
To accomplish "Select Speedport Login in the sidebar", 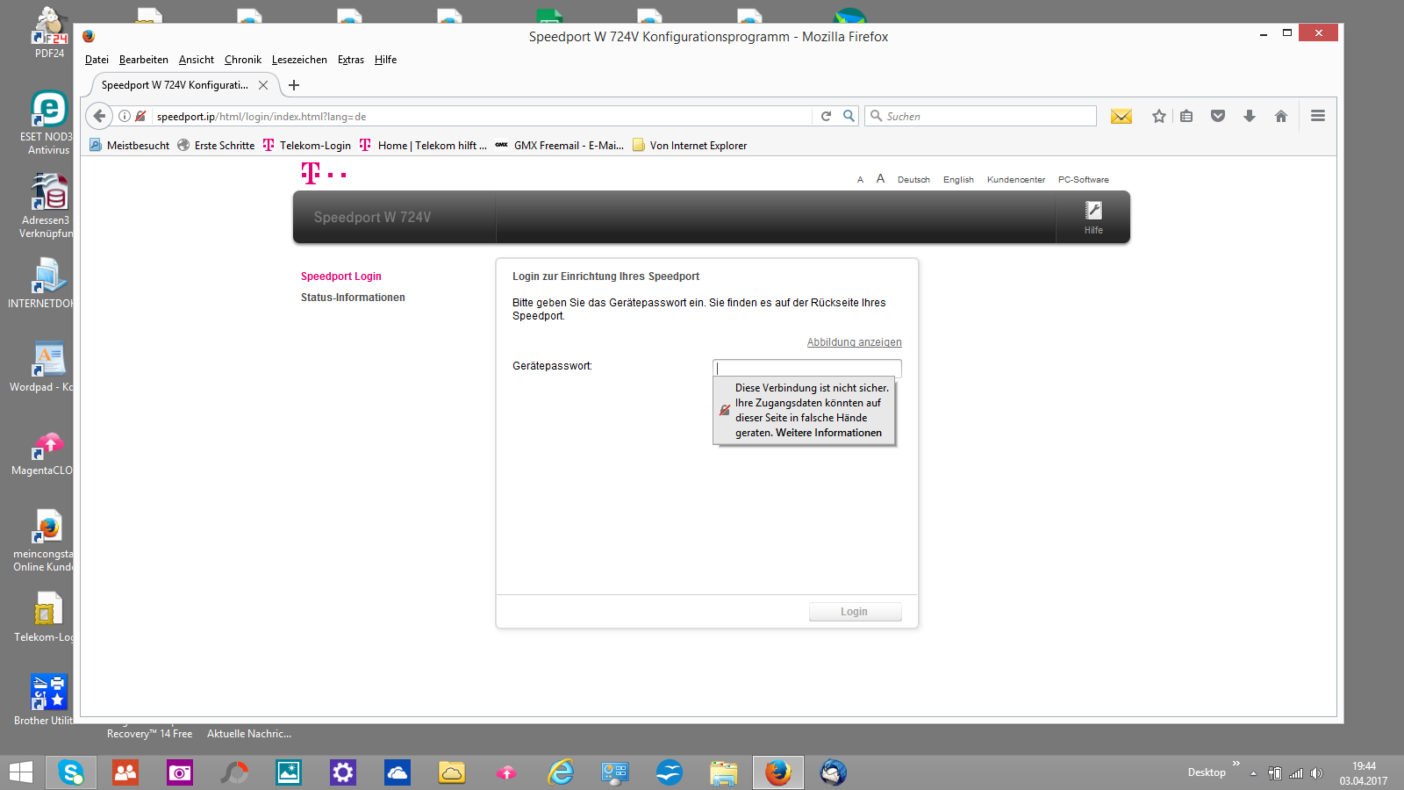I will (x=341, y=276).
